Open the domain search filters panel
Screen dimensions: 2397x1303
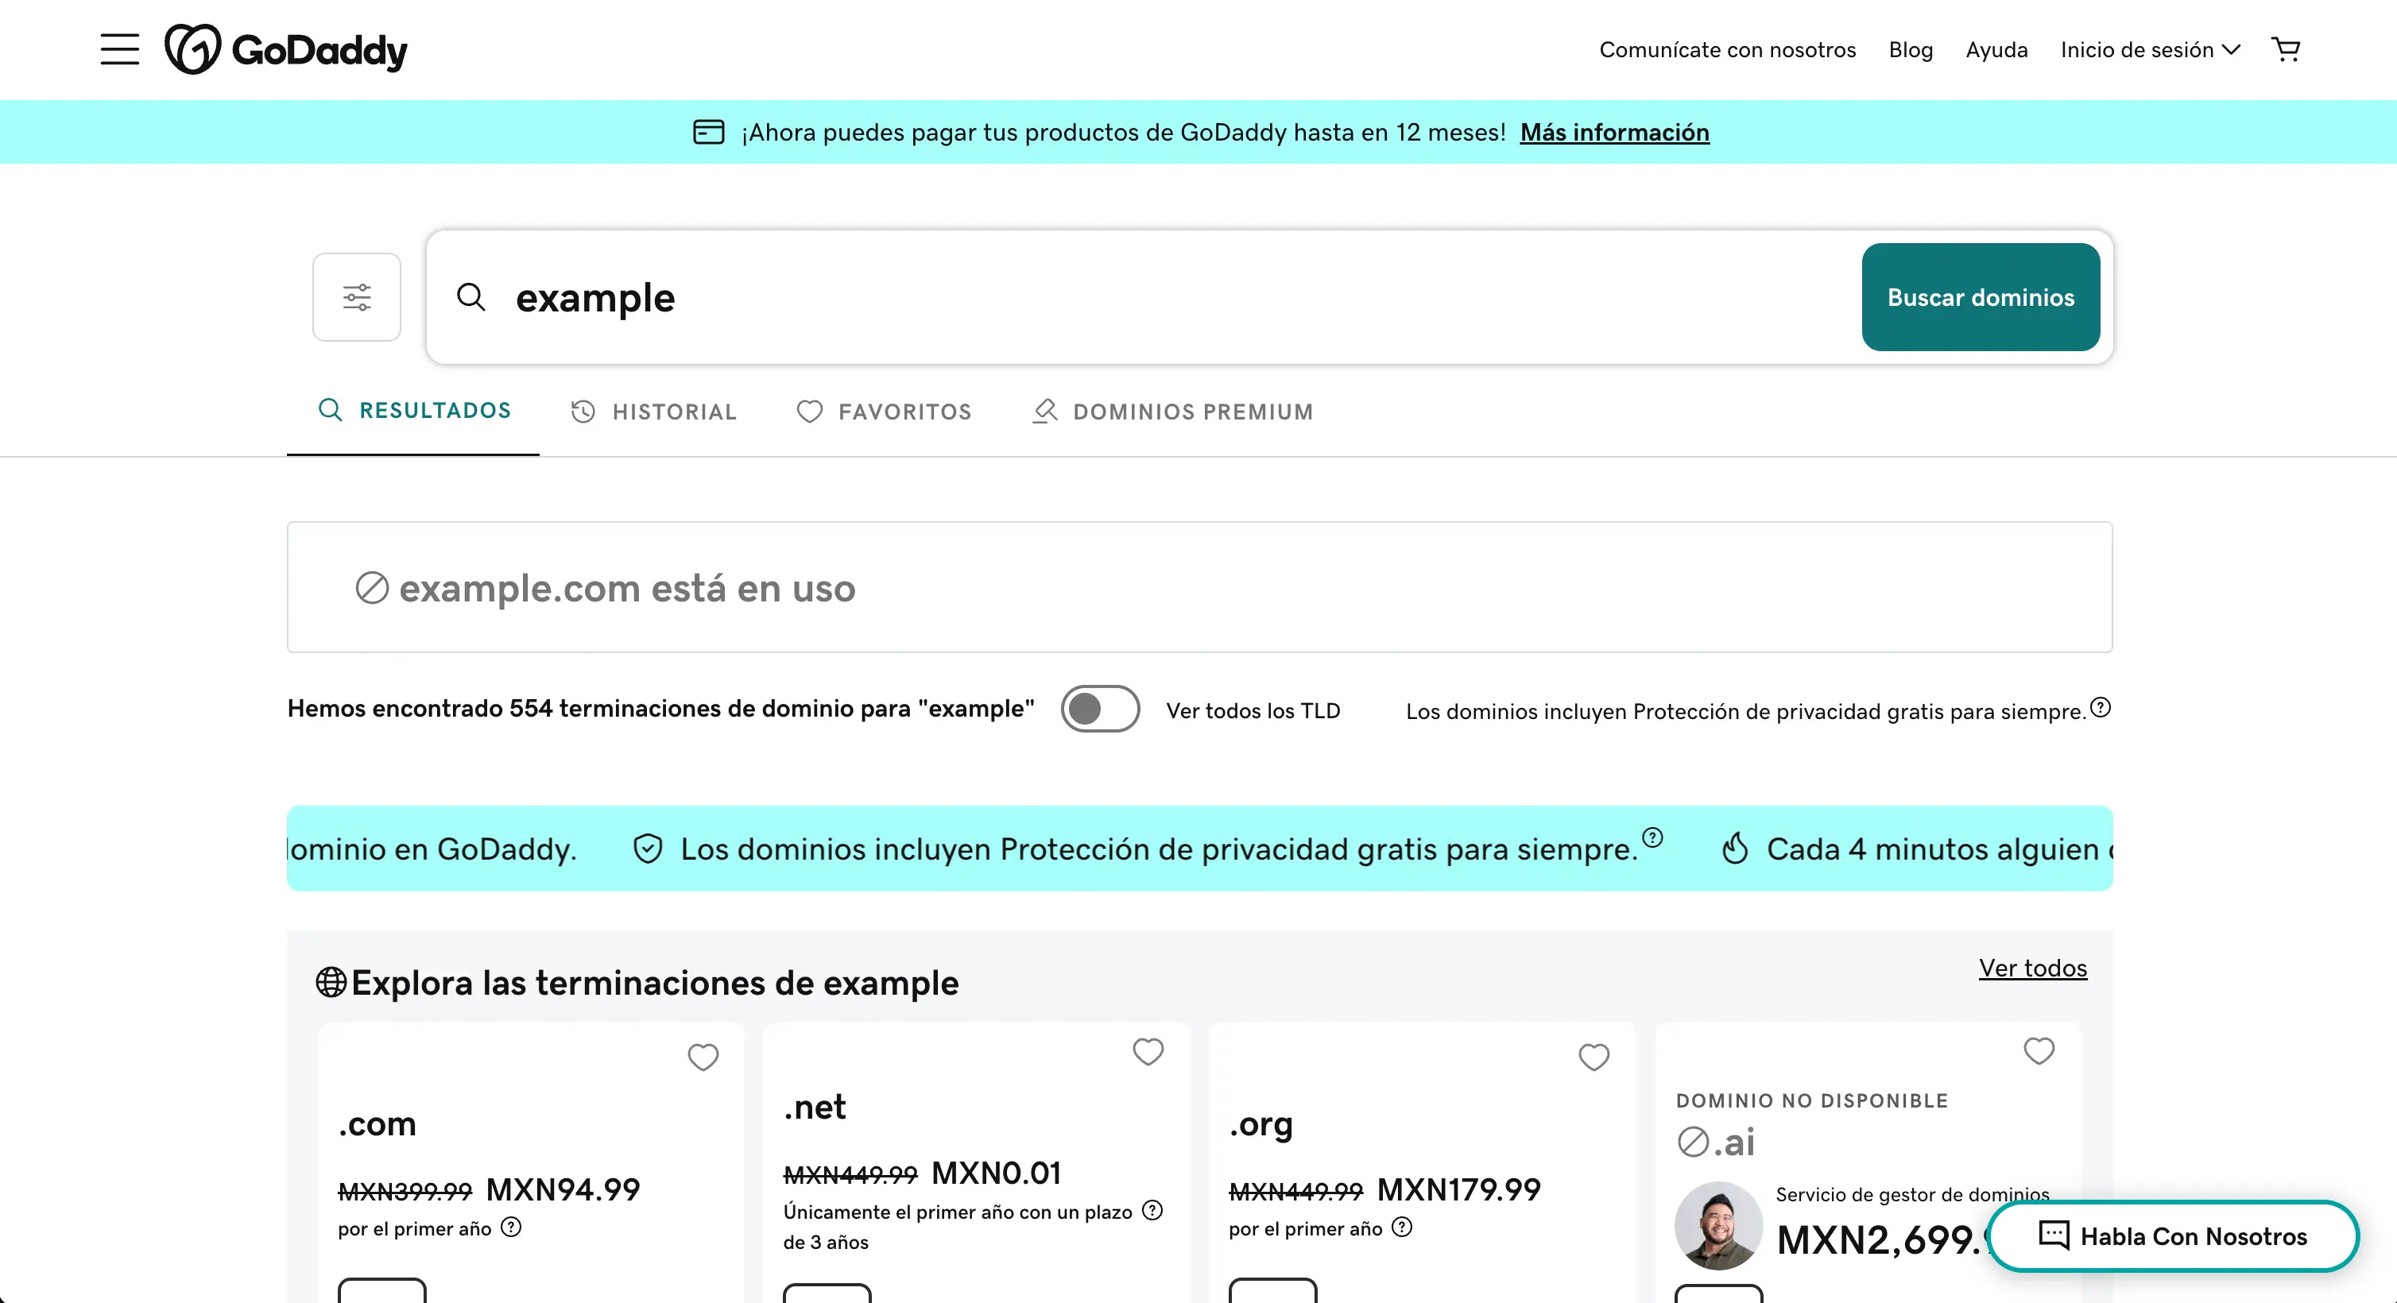coord(356,296)
